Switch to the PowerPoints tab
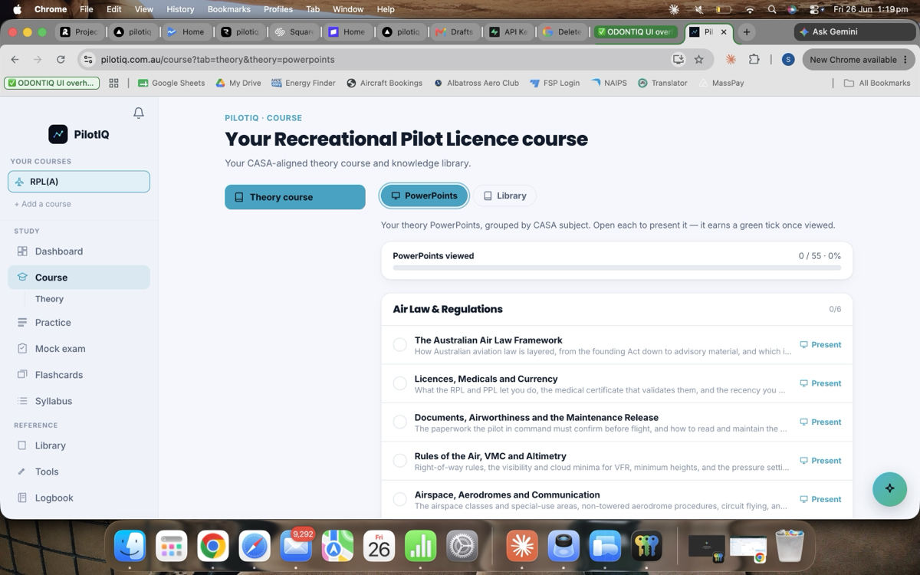 point(424,195)
